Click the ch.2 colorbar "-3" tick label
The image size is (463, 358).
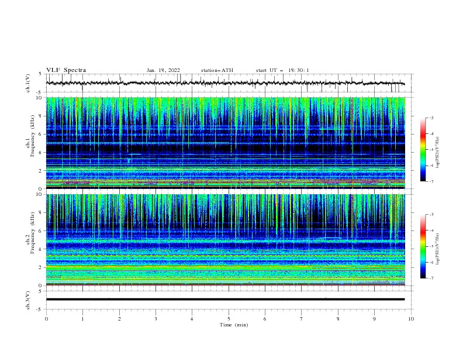click(x=431, y=215)
